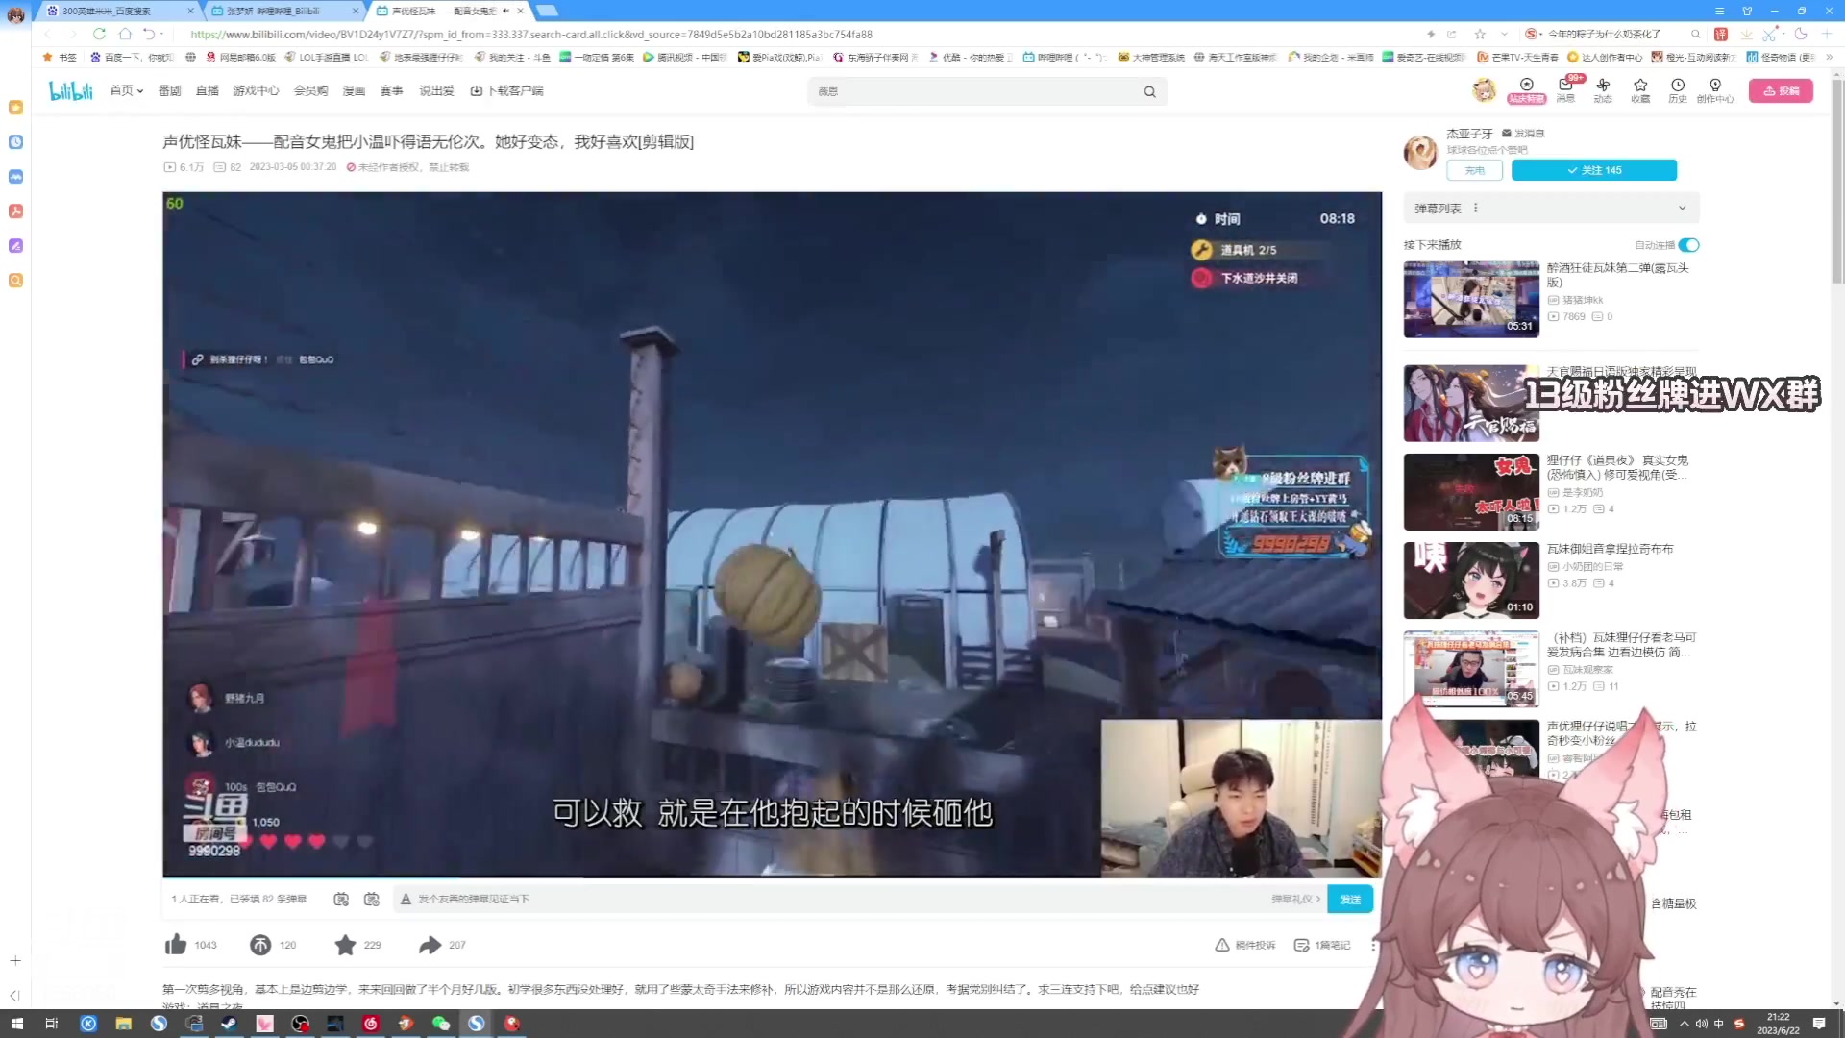Open thumbnail of 醉酒狂徒瓦妹第二弹 video
The height and width of the screenshot is (1038, 1845).
[x=1471, y=300]
